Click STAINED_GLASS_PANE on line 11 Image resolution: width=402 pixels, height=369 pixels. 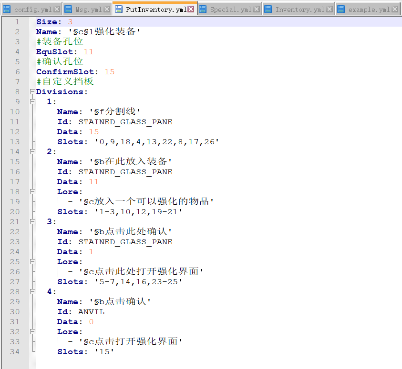125,122
